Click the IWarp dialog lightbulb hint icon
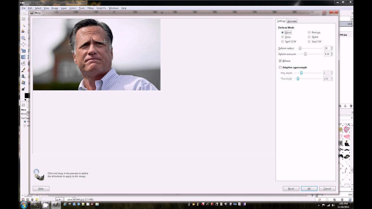Screen dimensions: 372x209 [38, 175]
